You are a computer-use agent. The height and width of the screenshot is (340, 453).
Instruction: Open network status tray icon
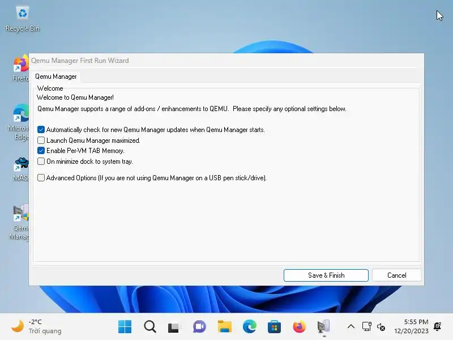[x=366, y=327]
